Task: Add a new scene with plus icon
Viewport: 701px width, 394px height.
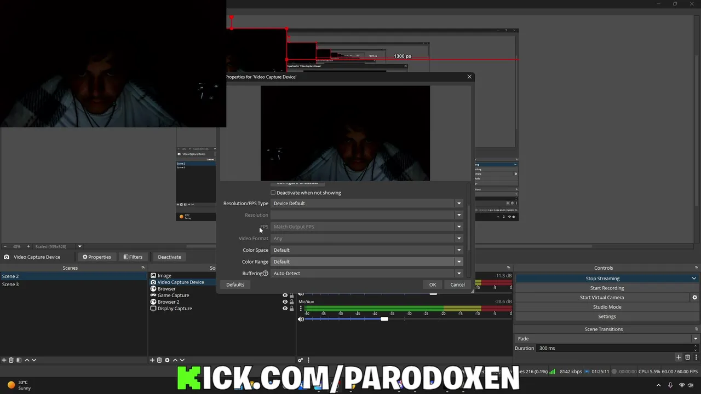Action: [4, 360]
